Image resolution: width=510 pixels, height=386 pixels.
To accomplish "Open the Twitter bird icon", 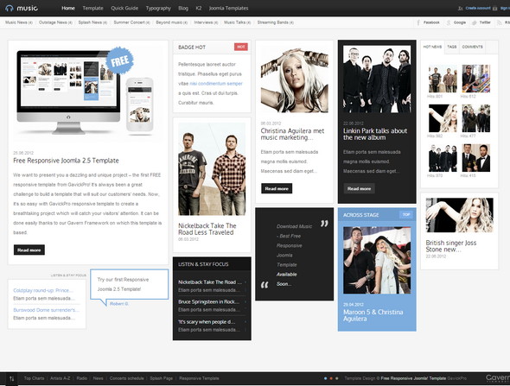I will (x=475, y=22).
